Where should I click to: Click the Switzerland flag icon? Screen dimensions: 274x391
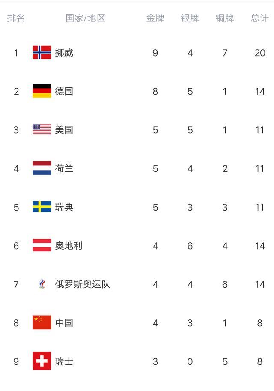point(42,361)
